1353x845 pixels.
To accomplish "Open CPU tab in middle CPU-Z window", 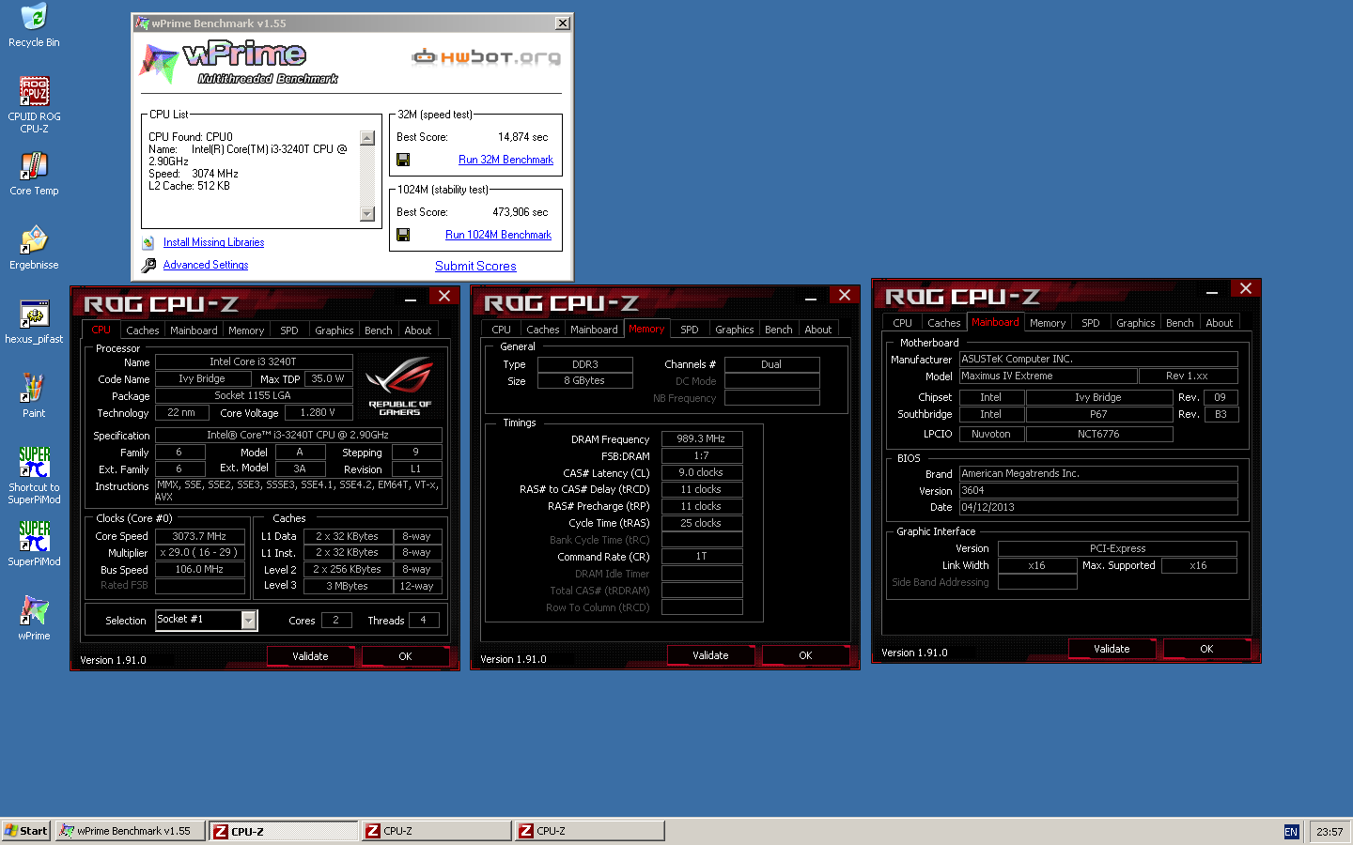I will (502, 330).
